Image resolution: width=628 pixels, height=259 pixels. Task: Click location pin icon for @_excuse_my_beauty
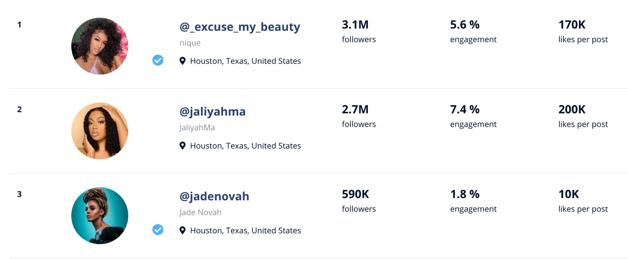pyautogui.click(x=183, y=61)
